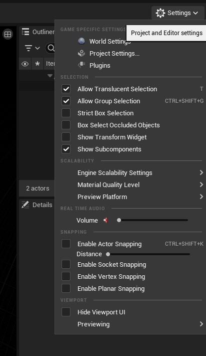Expand Material Quality Level submenu
Image resolution: width=206 pixels, height=356 pixels.
[x=130, y=185]
